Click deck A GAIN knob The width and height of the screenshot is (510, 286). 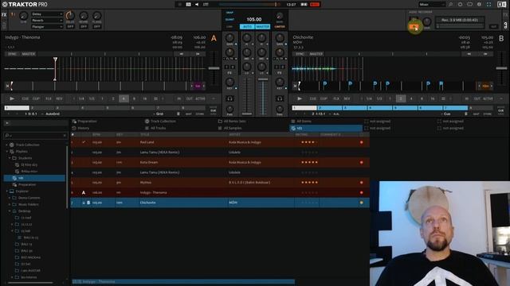click(x=229, y=37)
